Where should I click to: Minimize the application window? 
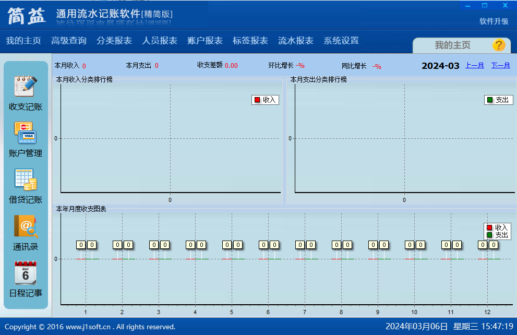468,6
